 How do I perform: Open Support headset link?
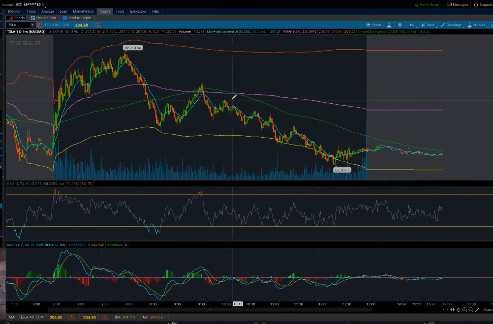(x=483, y=4)
